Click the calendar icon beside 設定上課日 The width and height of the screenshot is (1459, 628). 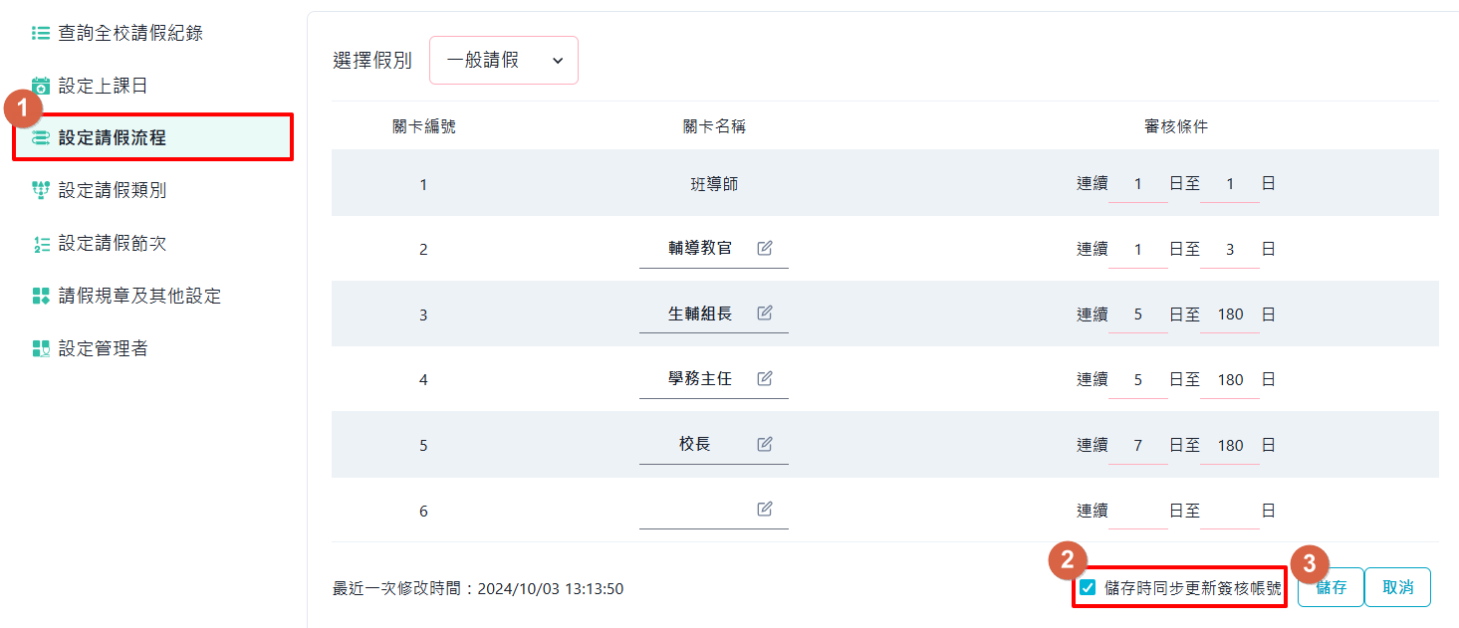tap(41, 86)
